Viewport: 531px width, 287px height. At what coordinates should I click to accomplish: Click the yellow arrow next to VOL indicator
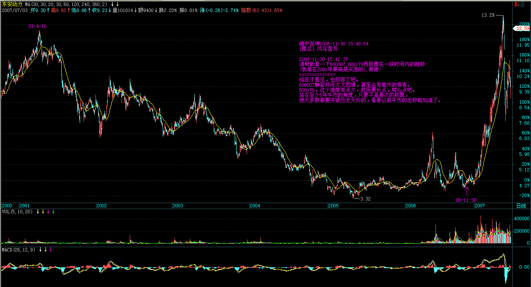pos(43,212)
